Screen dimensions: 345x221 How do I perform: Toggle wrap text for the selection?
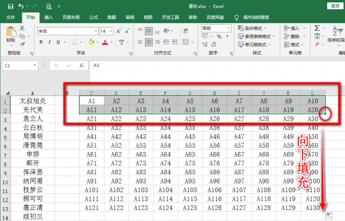coord(186,31)
